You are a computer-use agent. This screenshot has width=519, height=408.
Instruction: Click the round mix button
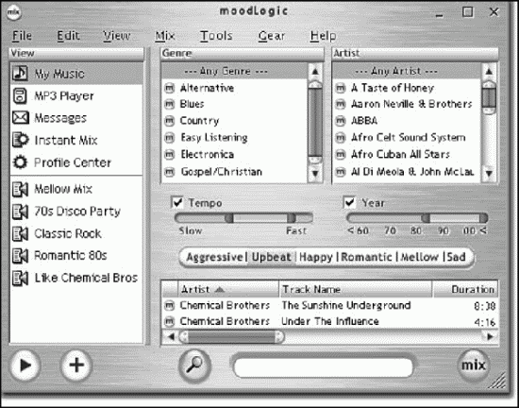pyautogui.click(x=474, y=365)
